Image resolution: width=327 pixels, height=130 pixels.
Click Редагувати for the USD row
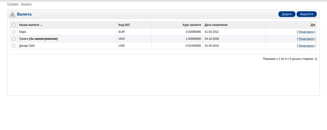306,46
